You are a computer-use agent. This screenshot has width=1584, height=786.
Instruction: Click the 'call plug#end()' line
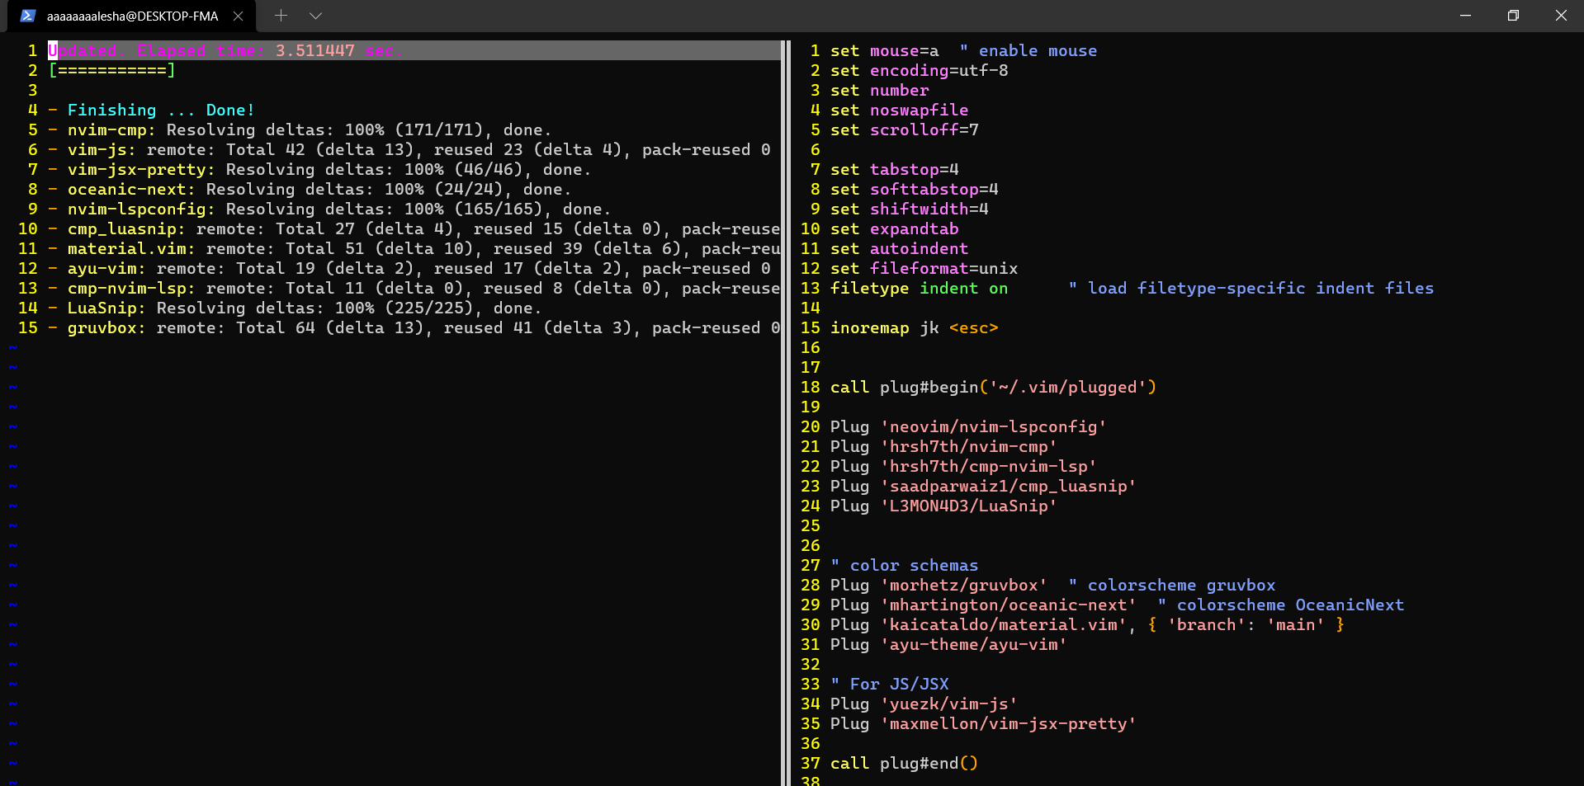[x=904, y=764]
